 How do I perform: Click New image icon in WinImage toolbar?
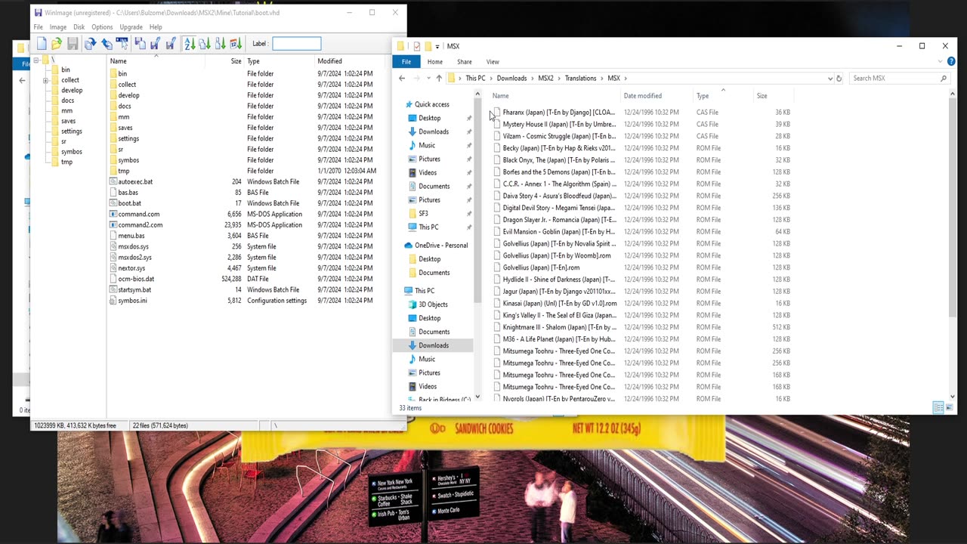tap(42, 44)
